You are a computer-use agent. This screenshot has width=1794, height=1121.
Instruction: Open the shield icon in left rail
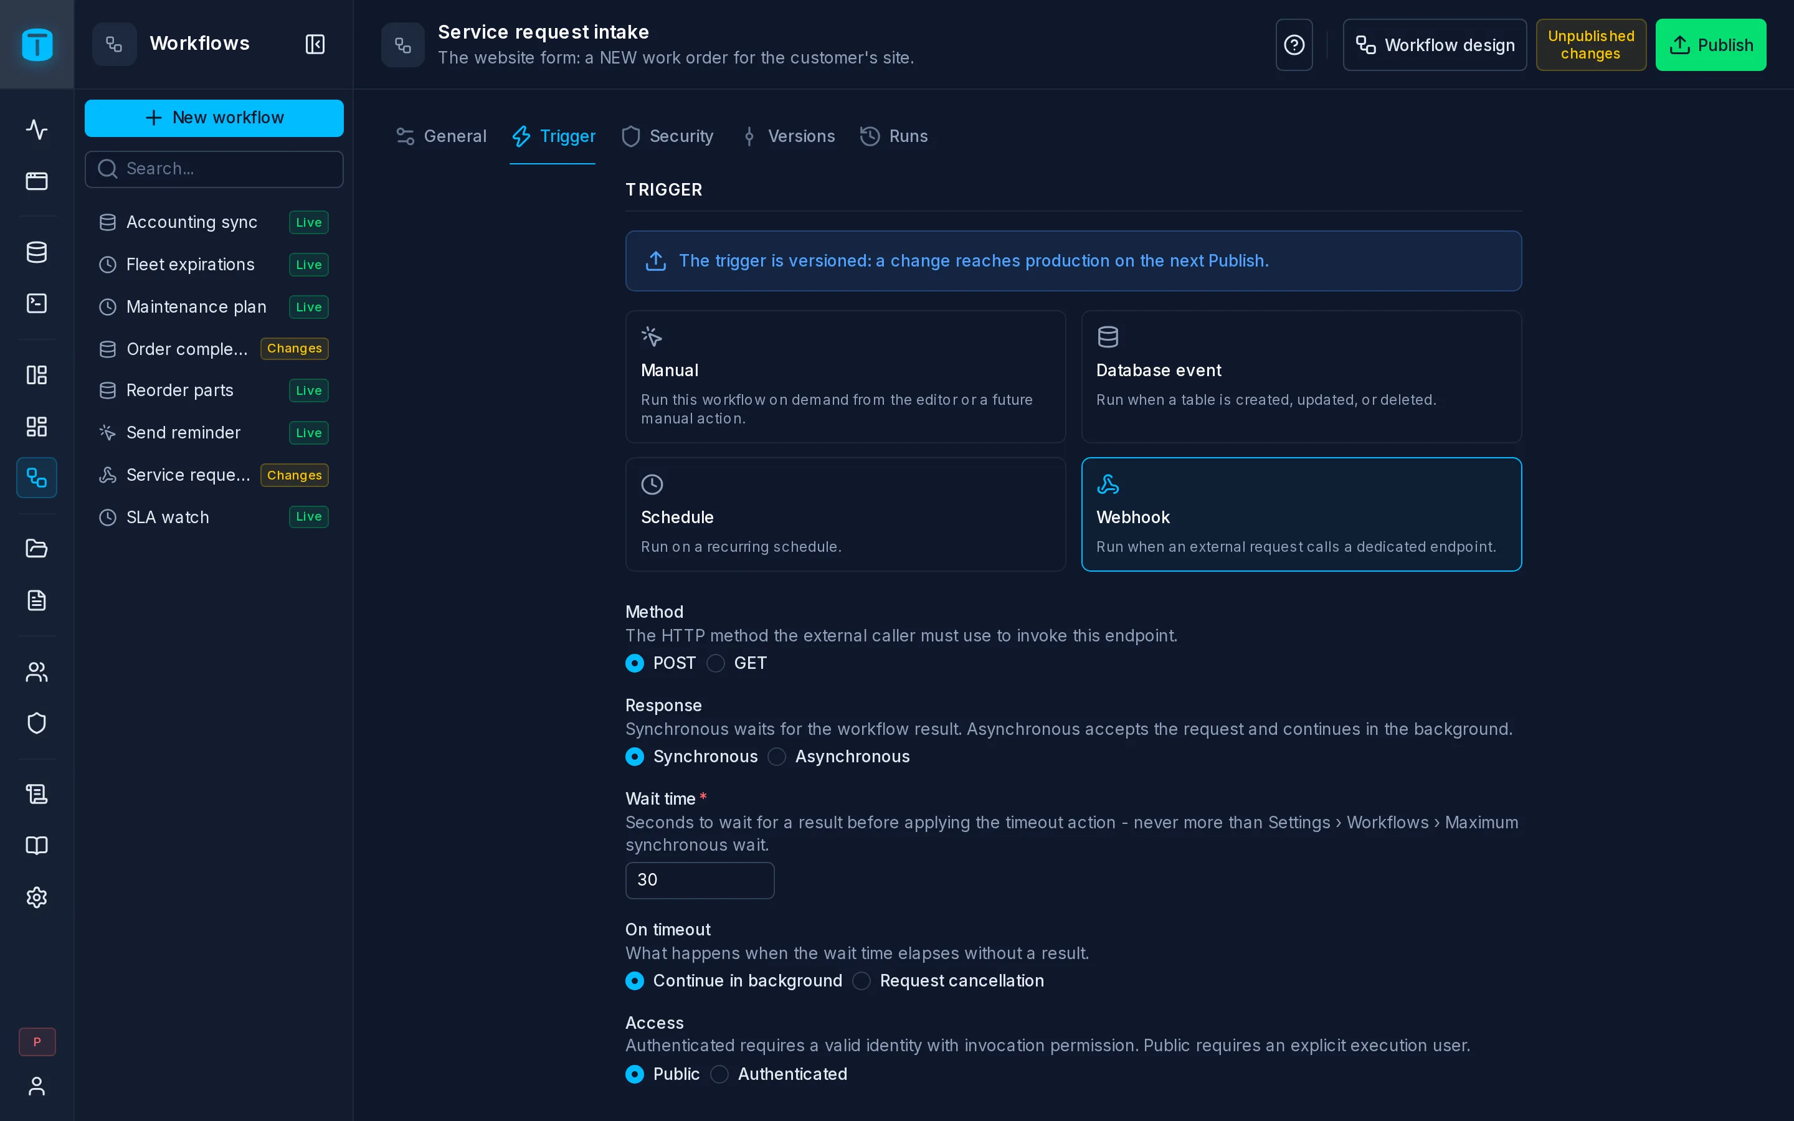36,723
